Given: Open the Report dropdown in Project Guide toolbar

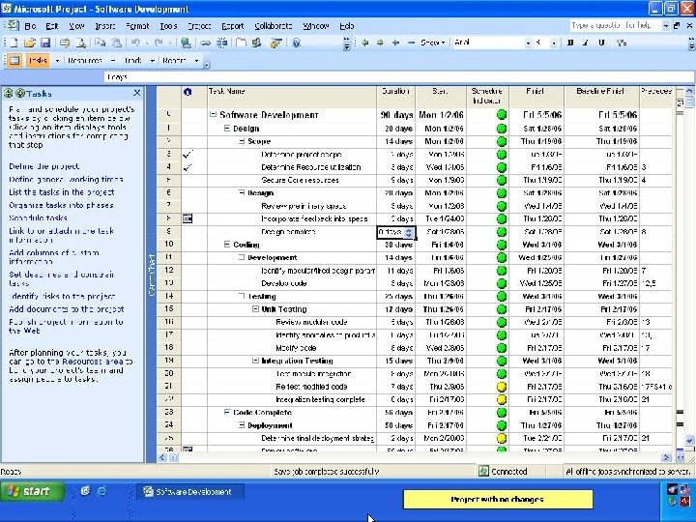Looking at the screenshot, I should tap(196, 60).
